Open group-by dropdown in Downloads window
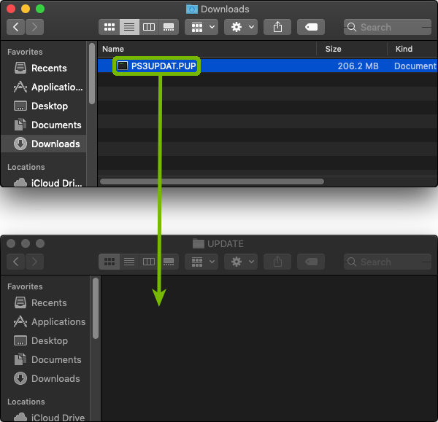 click(x=201, y=27)
